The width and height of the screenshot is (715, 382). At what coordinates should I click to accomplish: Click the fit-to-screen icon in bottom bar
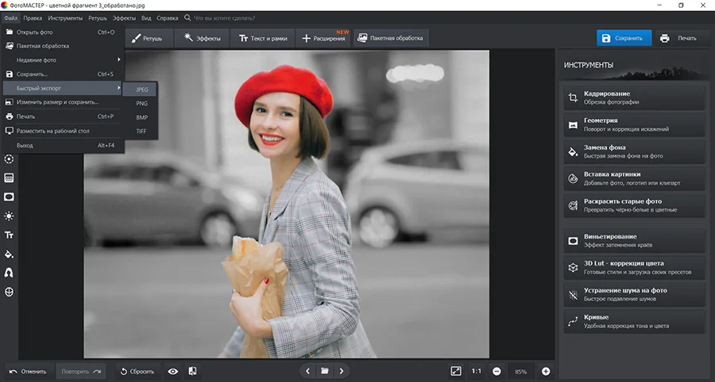[455, 371]
